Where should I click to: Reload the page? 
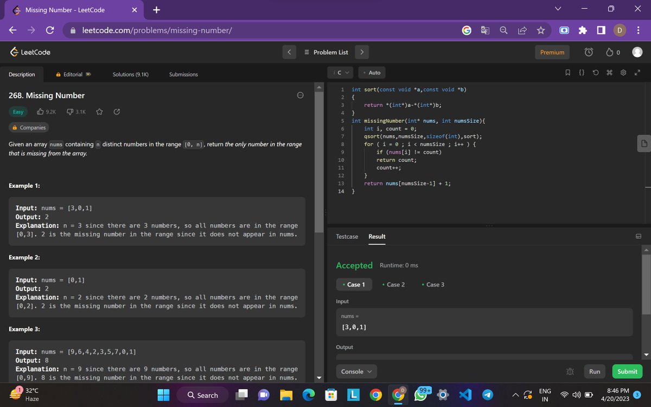point(49,31)
